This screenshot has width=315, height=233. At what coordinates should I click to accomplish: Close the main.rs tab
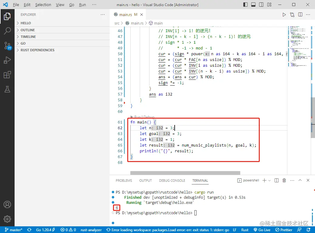tap(142, 15)
